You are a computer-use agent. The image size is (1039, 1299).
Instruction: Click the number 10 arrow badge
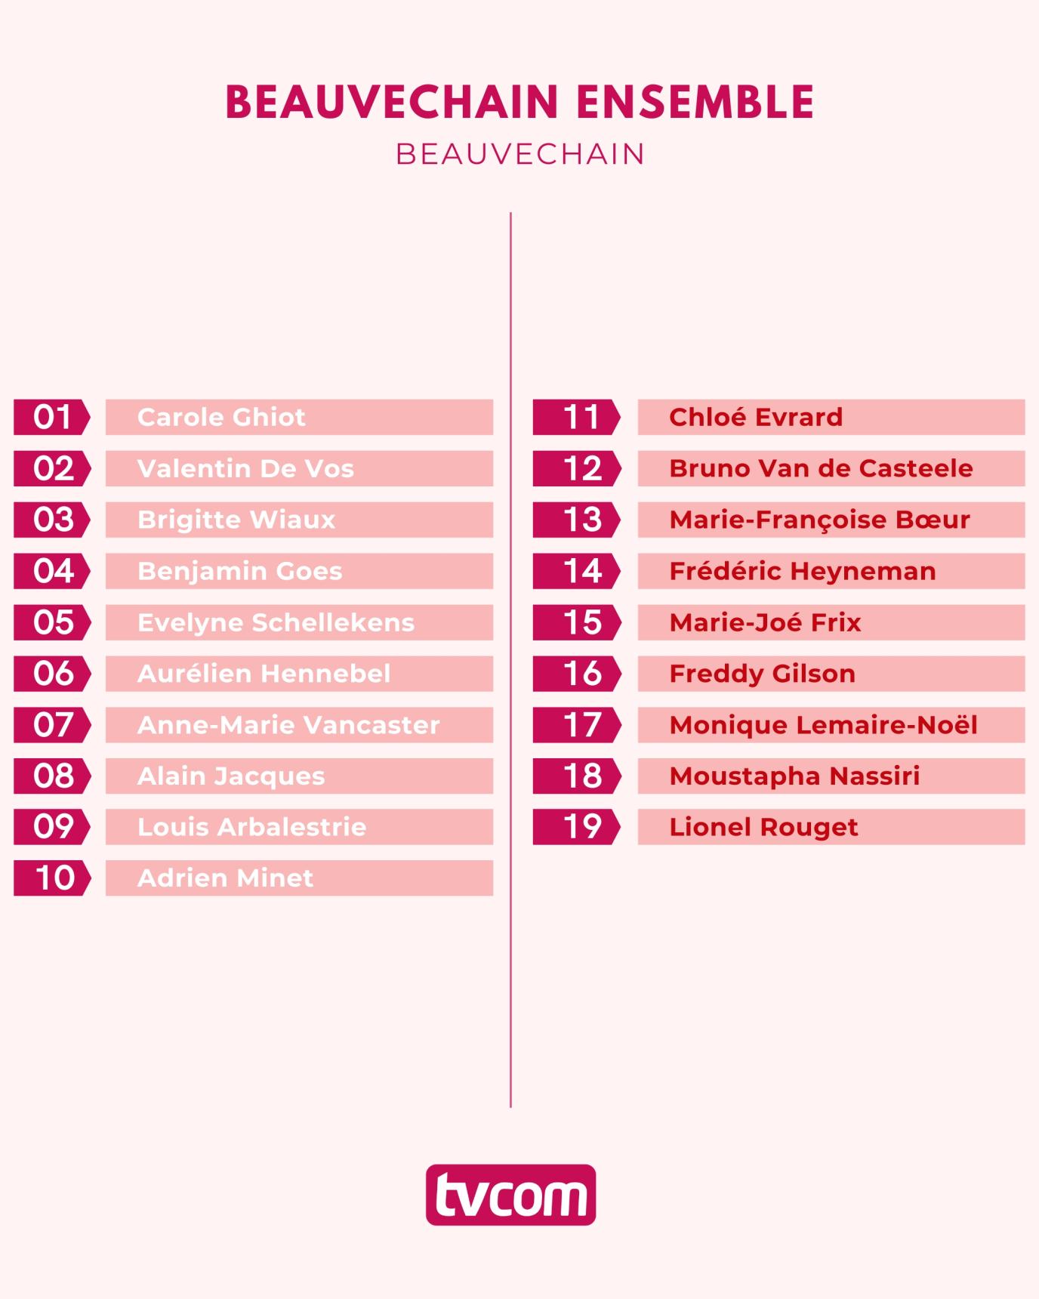[x=51, y=878]
